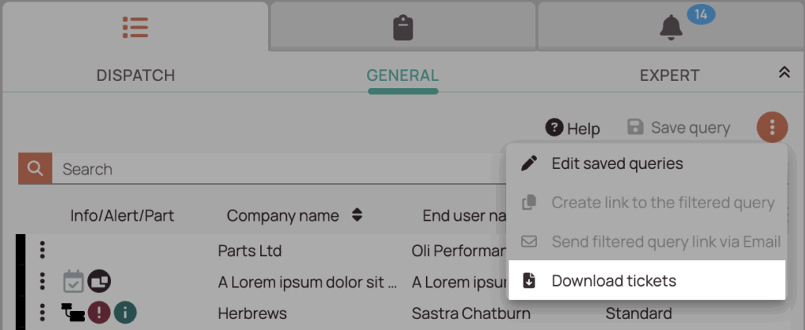Open row menu for Parts Ltd ticket
The height and width of the screenshot is (330, 805).
(x=42, y=250)
